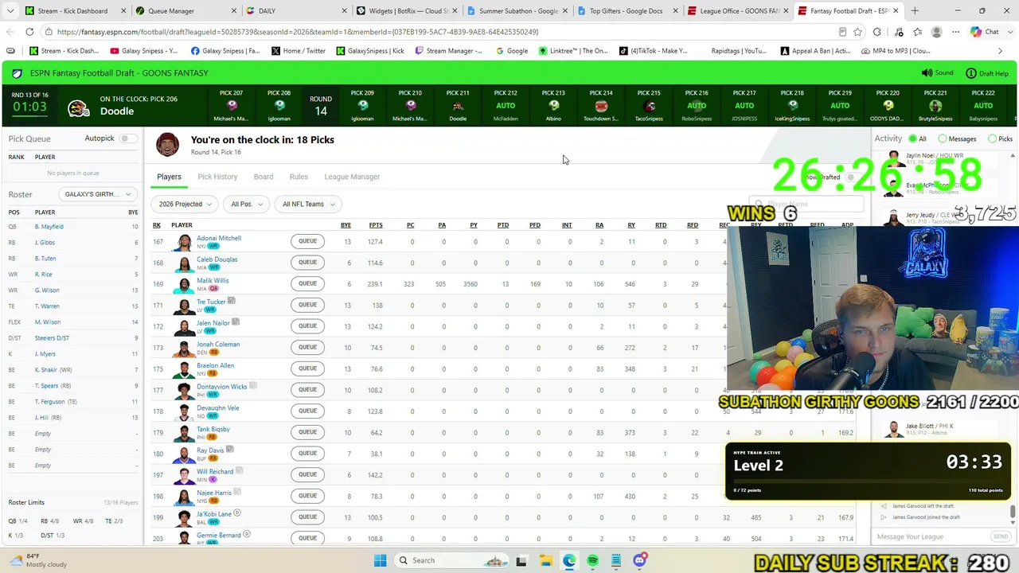Click the user avatar next to clock status

click(x=167, y=144)
